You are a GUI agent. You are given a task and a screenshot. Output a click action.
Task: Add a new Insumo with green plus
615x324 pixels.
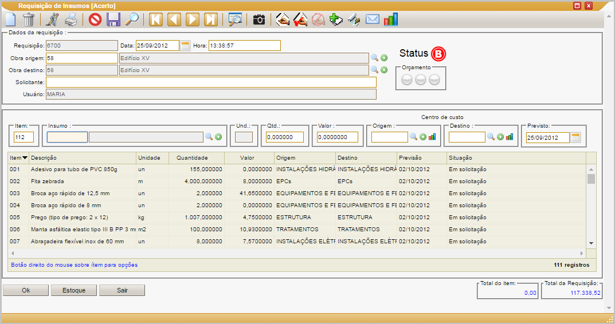tap(218, 137)
